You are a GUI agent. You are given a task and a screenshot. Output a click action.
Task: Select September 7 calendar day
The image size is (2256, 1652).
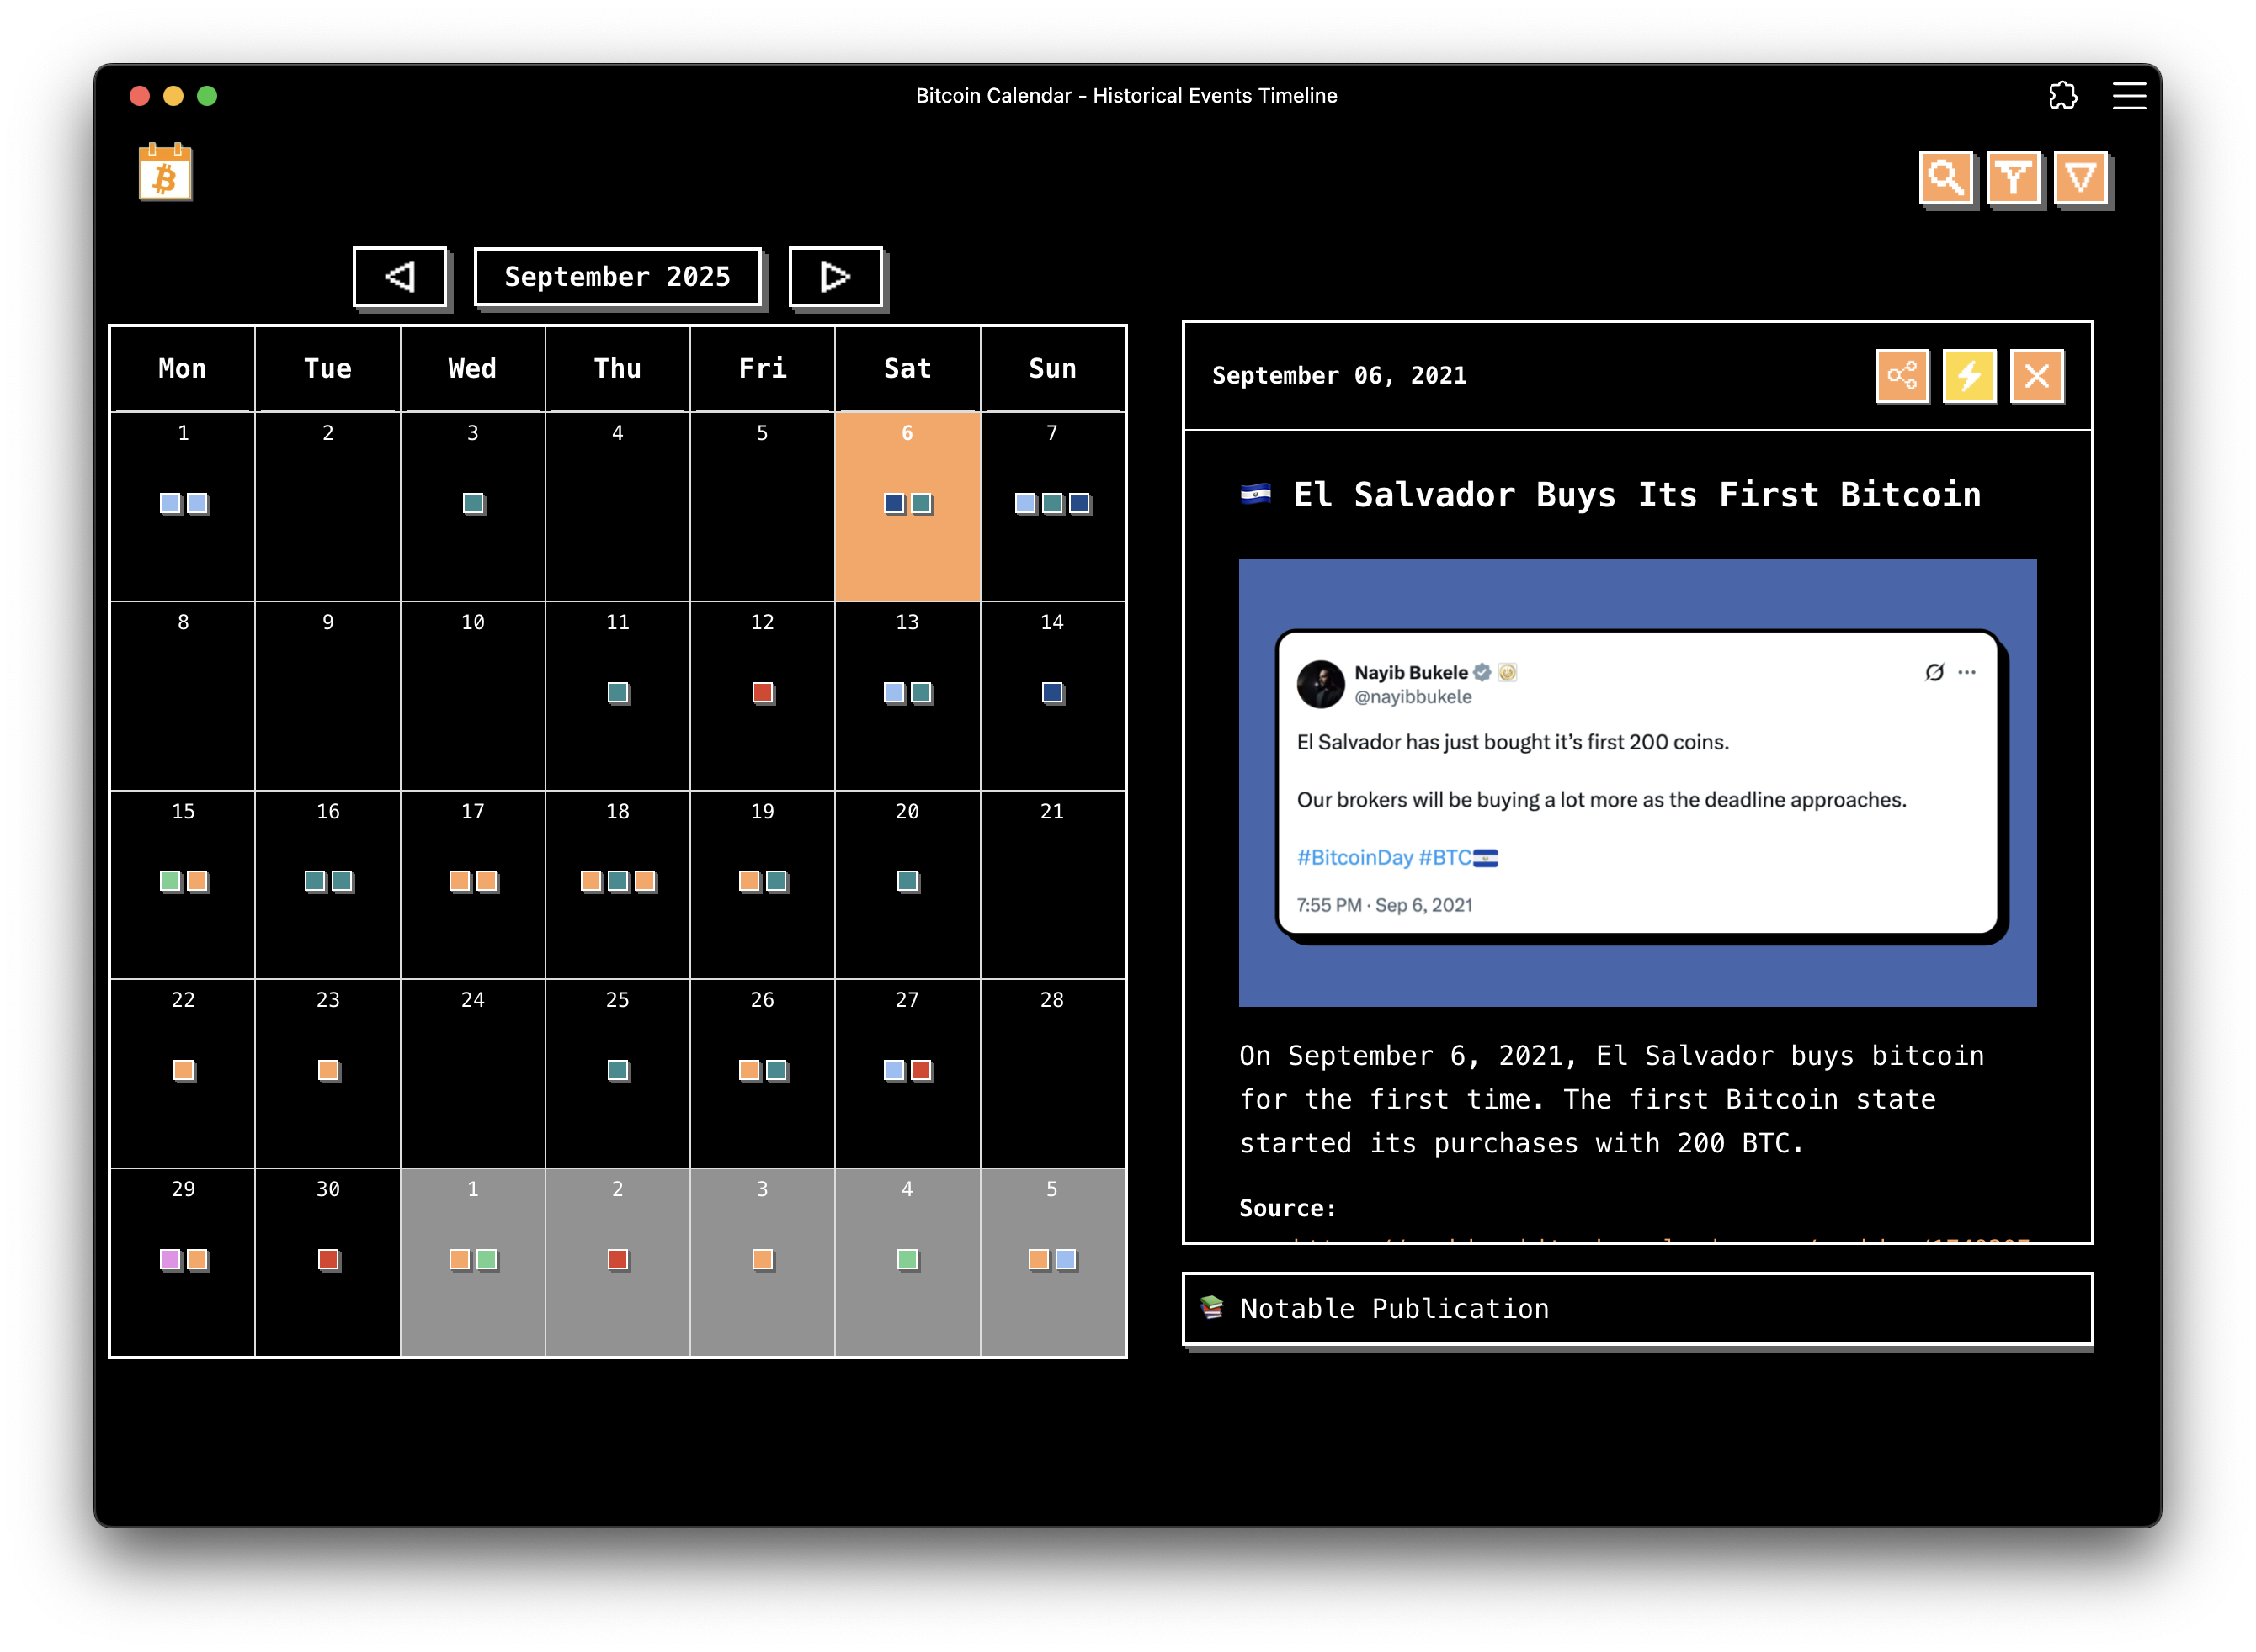click(1052, 507)
